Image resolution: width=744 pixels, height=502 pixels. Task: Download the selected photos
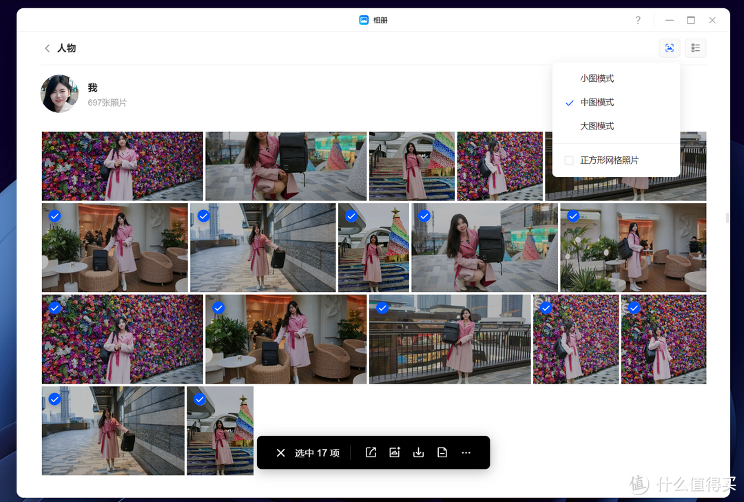[418, 452]
